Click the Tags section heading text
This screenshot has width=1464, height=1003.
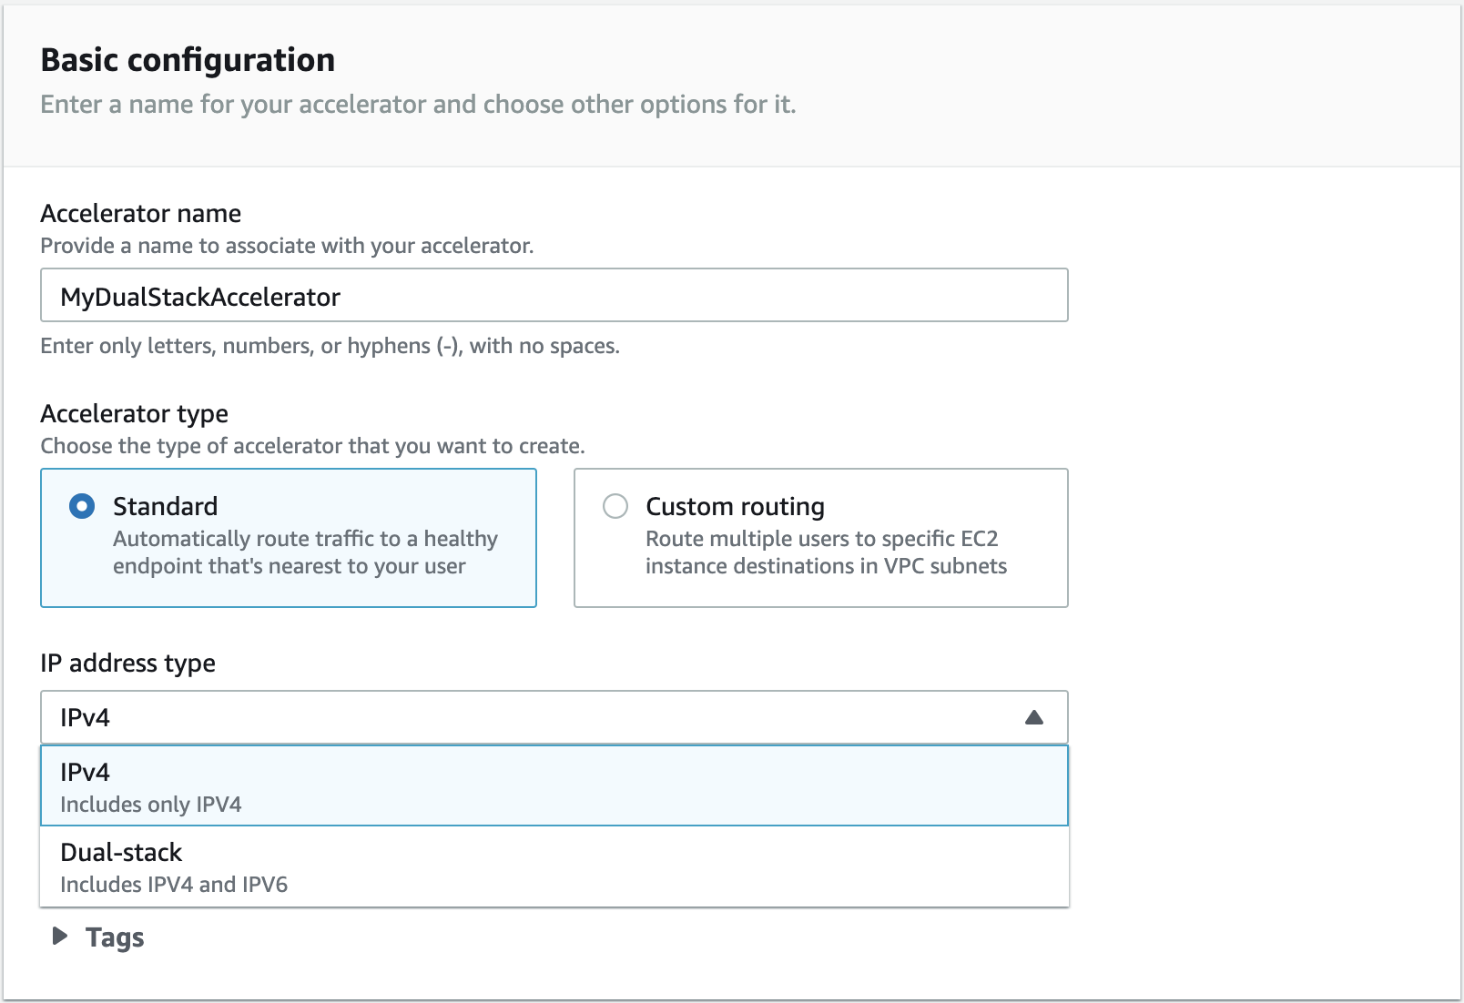[115, 937]
